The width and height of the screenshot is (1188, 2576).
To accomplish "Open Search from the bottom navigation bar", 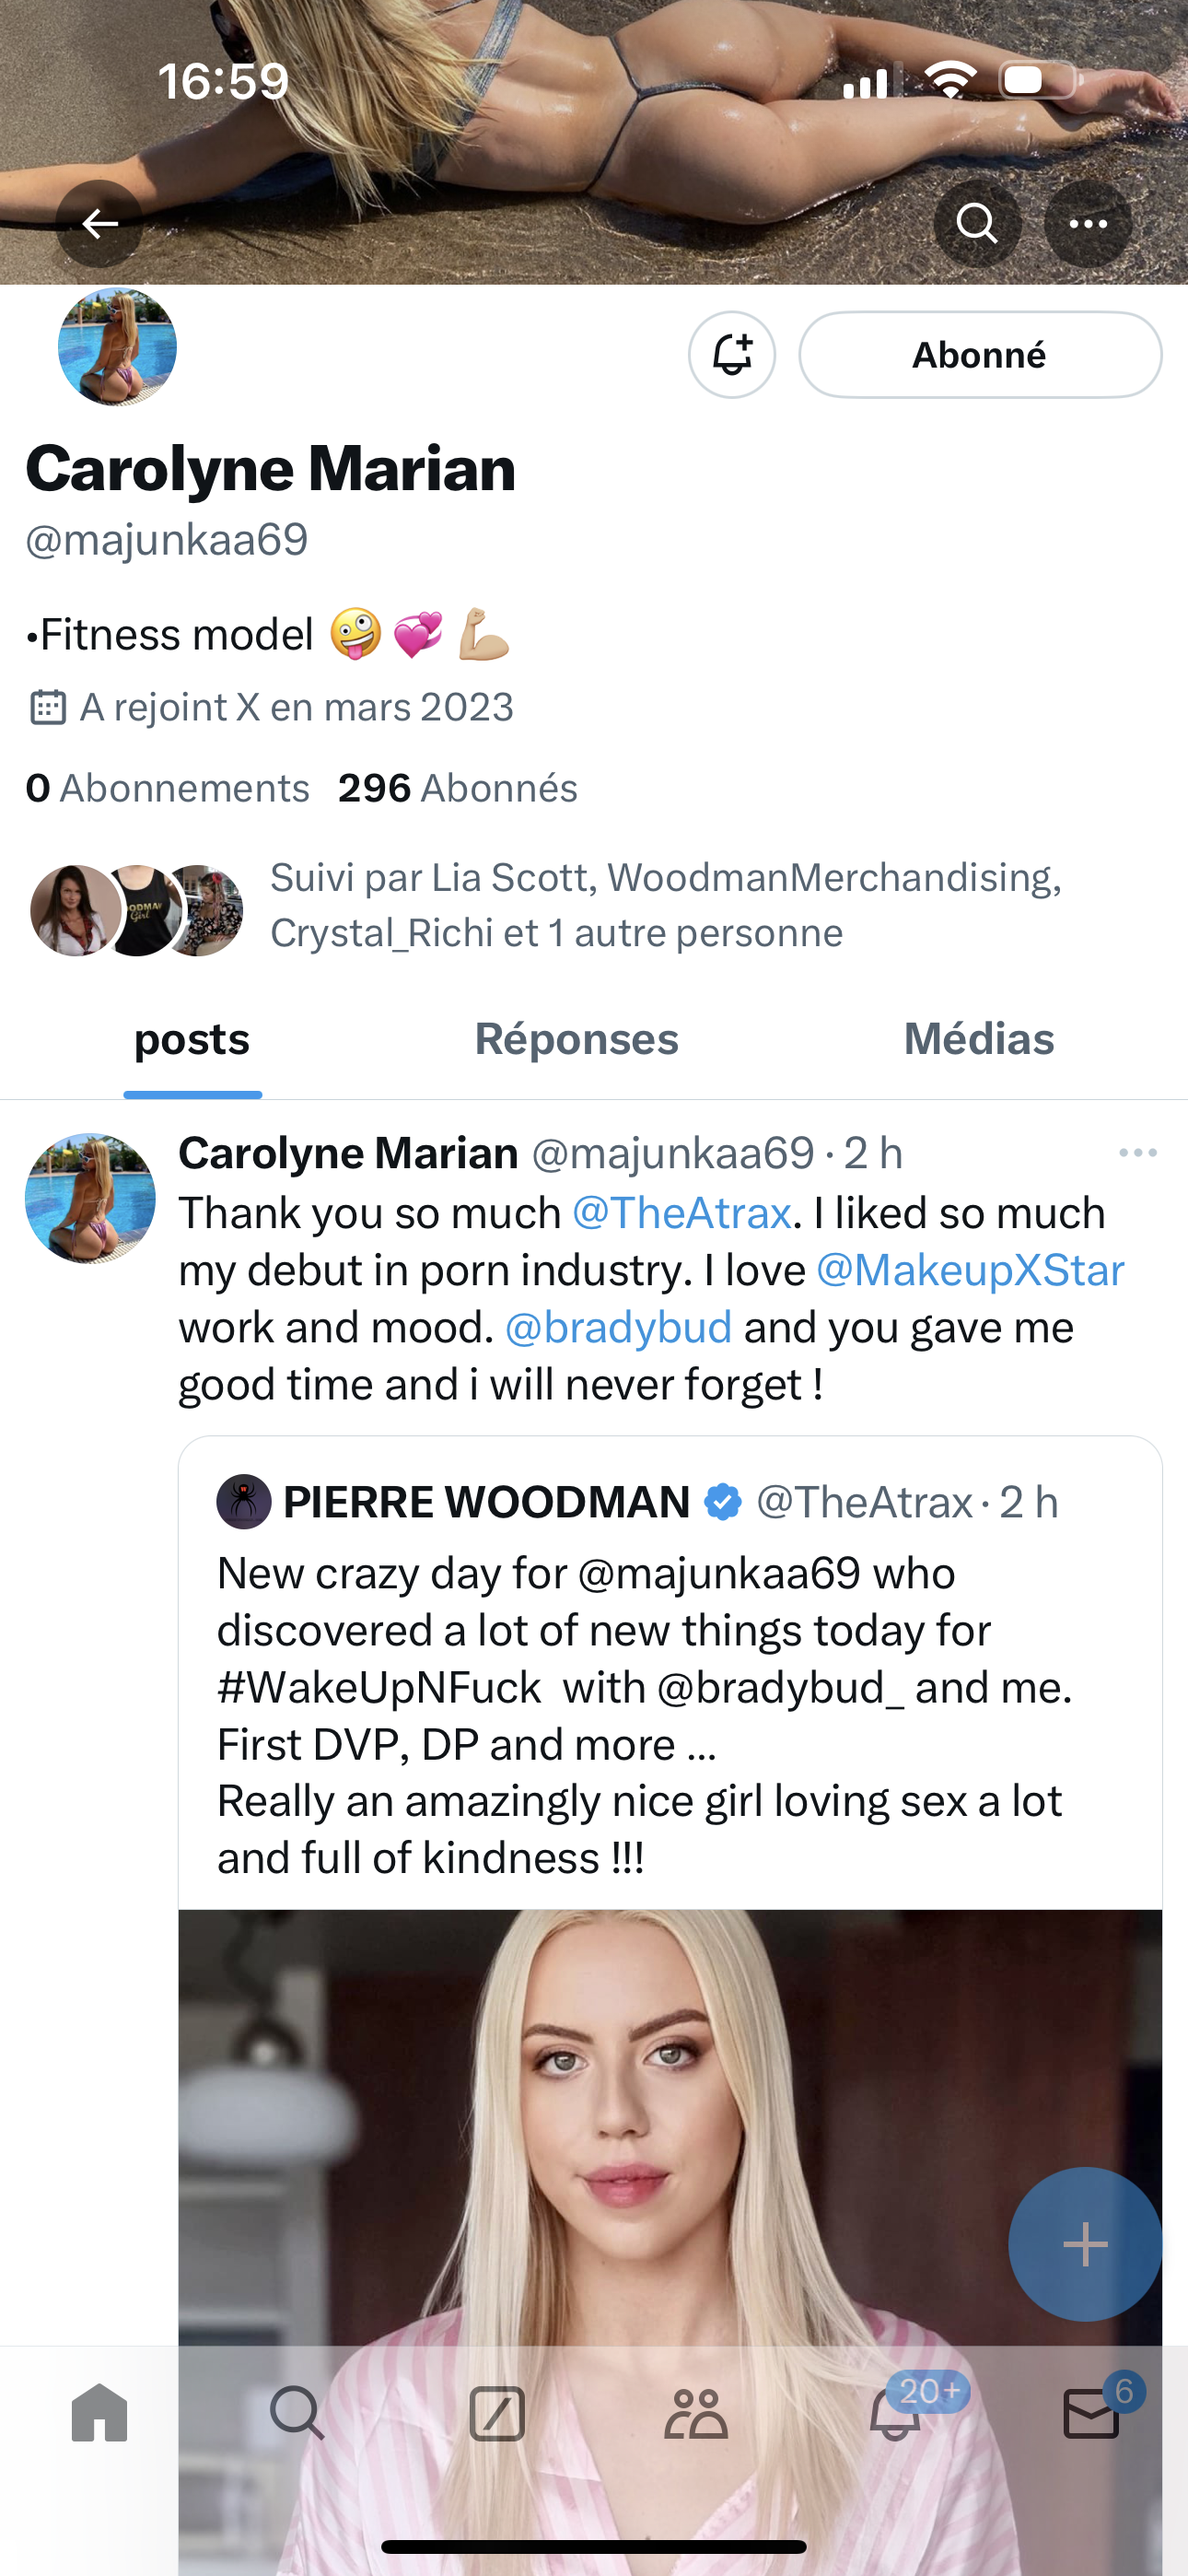I will (297, 2414).
